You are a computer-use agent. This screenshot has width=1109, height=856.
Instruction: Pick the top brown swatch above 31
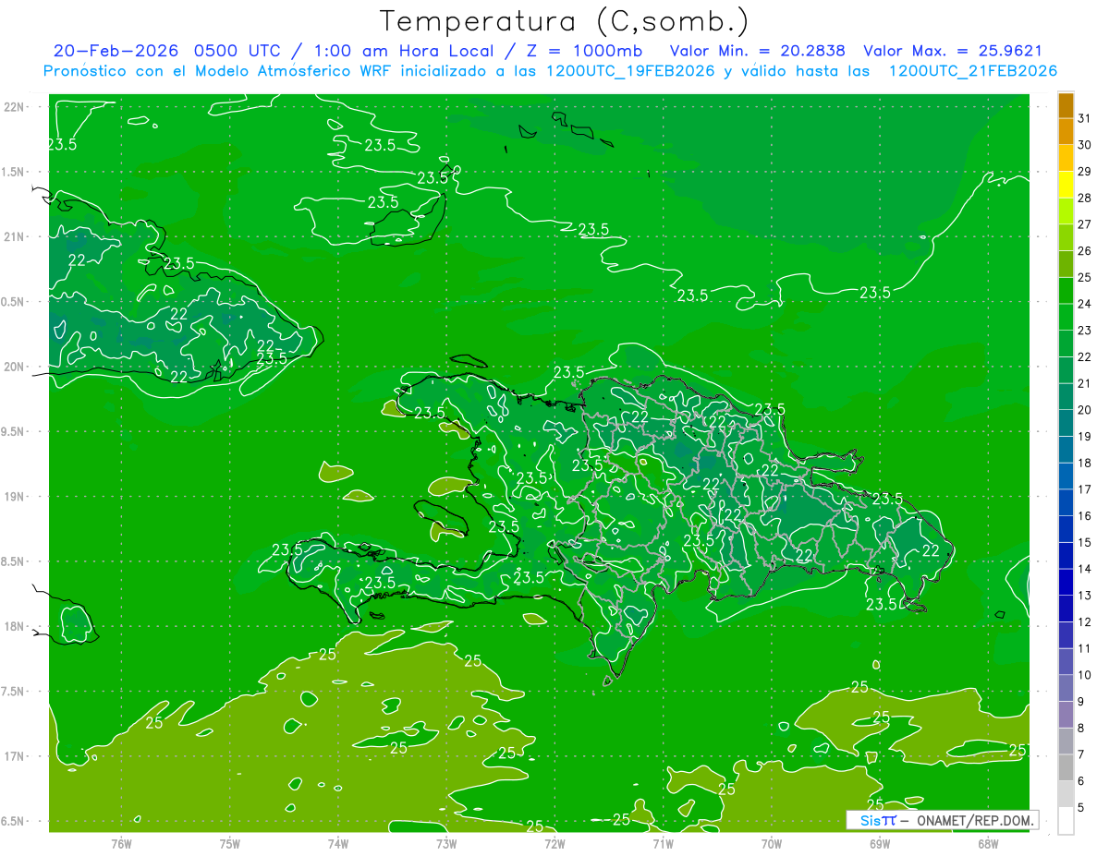pyautogui.click(x=1066, y=105)
